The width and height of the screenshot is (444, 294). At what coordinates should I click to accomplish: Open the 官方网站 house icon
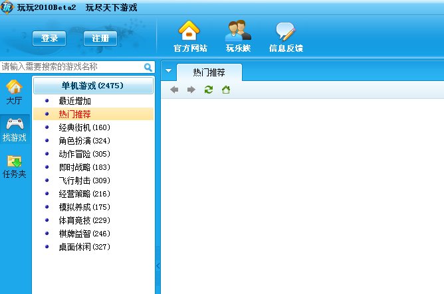pos(189,31)
